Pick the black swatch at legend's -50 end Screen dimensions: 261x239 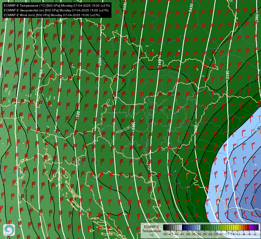164,227
